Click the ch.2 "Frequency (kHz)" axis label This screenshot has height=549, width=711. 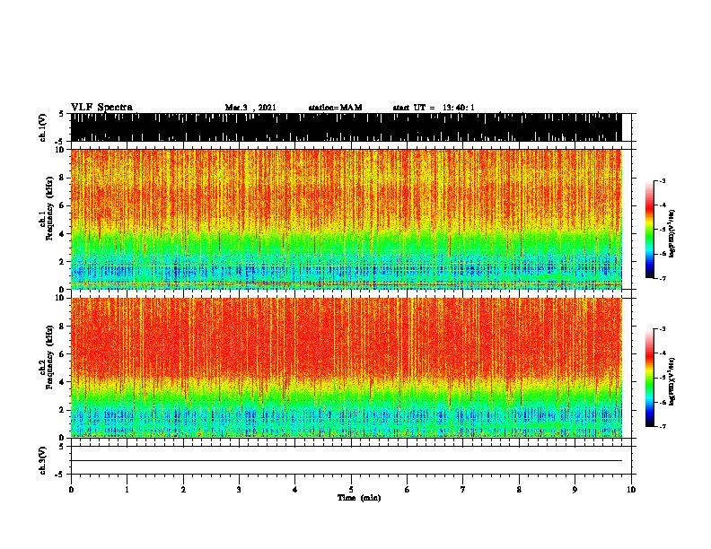click(48, 357)
